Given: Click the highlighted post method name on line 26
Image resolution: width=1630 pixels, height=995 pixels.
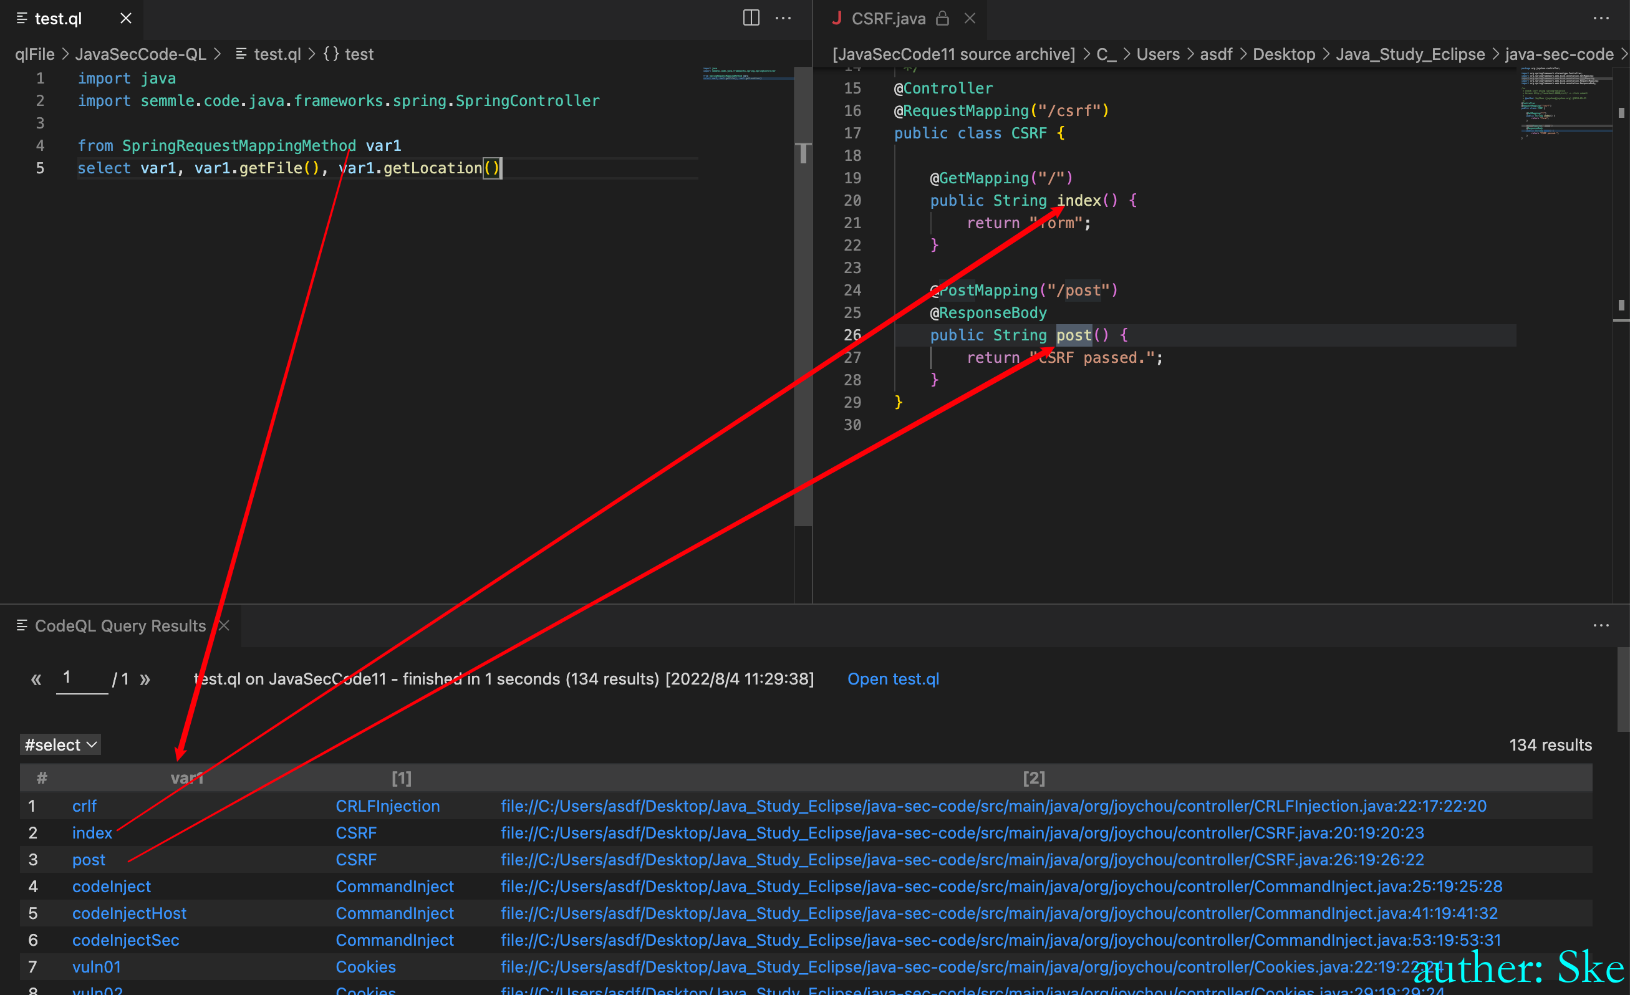Looking at the screenshot, I should point(1074,335).
